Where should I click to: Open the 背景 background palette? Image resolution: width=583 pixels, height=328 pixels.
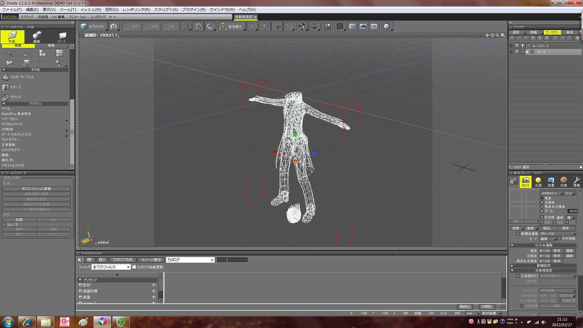551,182
